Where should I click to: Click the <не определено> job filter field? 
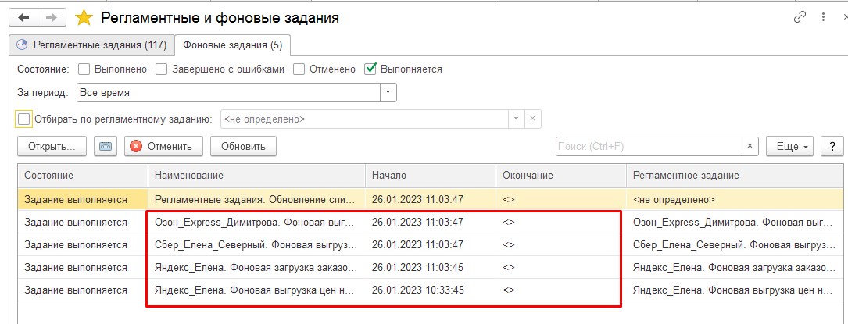[x=364, y=119]
